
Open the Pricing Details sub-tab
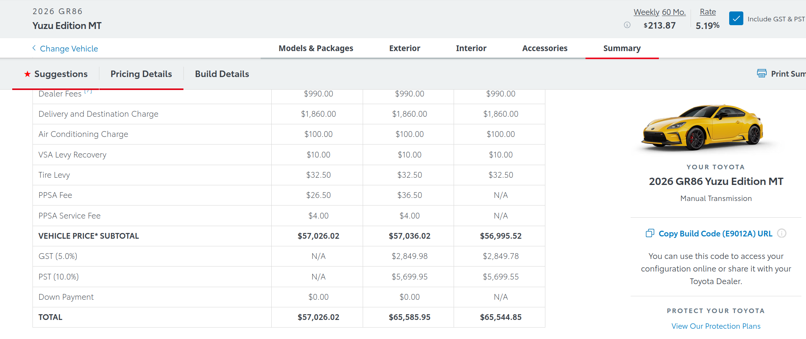(x=141, y=74)
